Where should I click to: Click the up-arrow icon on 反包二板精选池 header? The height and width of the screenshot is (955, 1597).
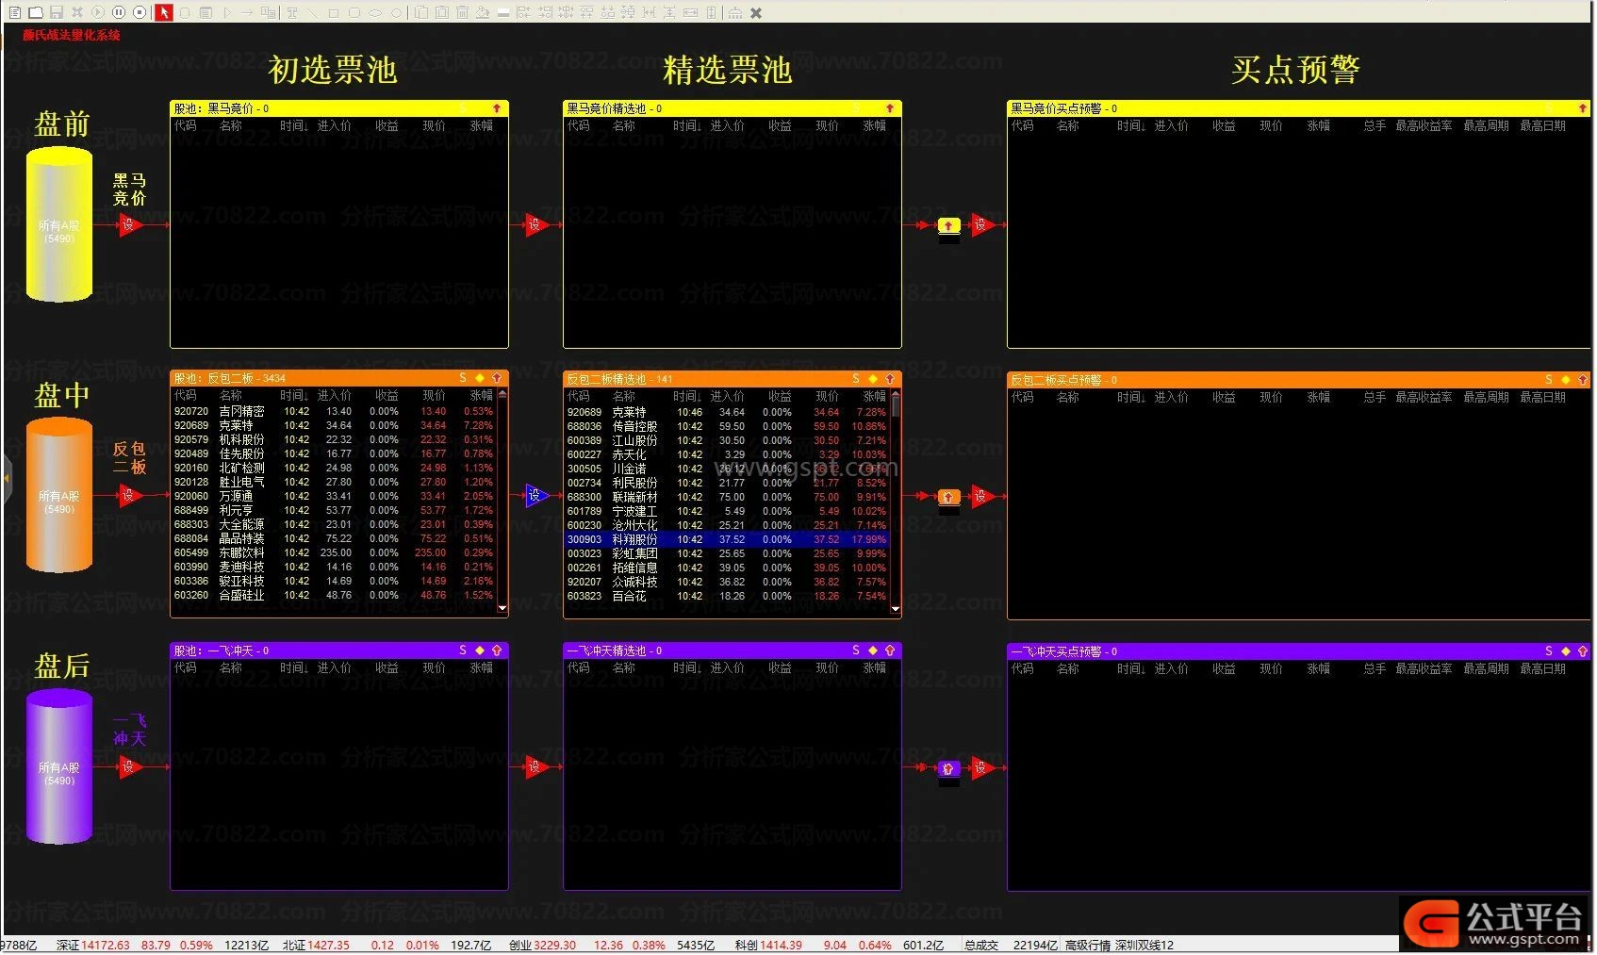889,379
